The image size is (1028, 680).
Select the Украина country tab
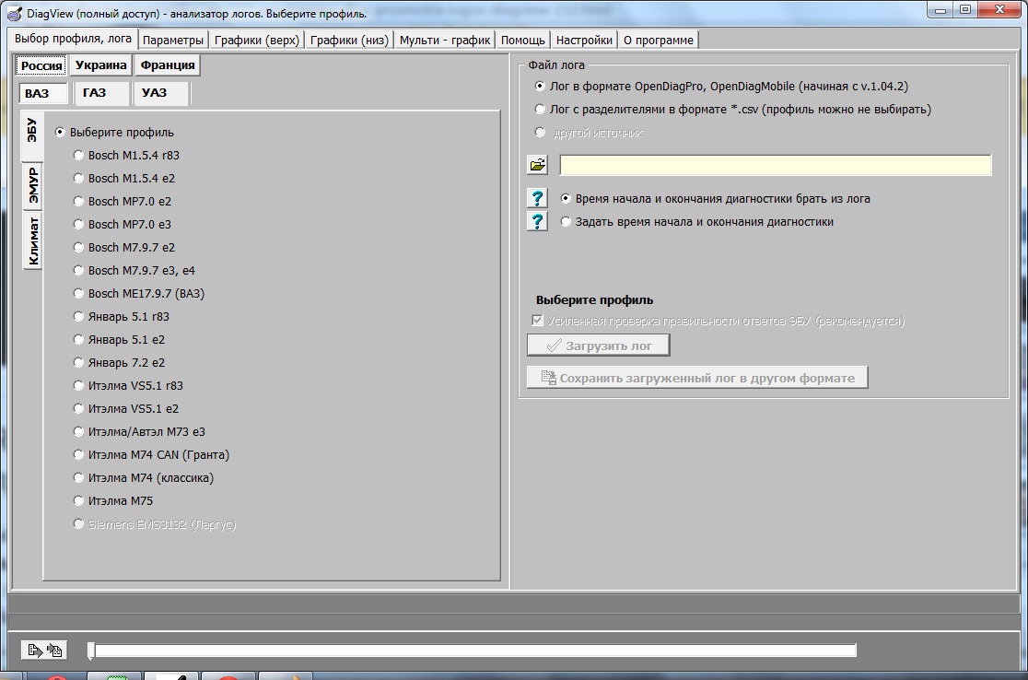[101, 64]
